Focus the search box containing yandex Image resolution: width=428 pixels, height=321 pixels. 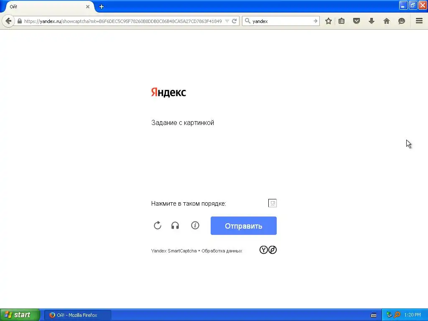pyautogui.click(x=281, y=21)
